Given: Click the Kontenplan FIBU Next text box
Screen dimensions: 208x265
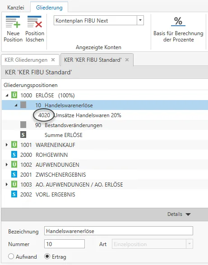Looking at the screenshot, I should click(x=95, y=20).
